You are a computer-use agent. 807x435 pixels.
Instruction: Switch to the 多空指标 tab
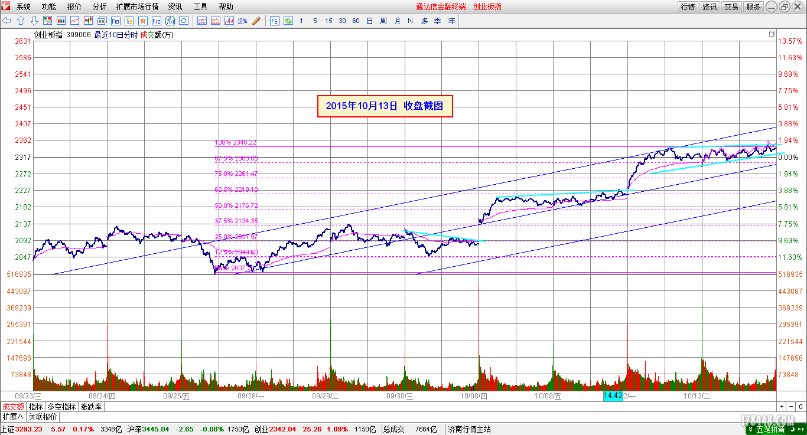point(61,407)
